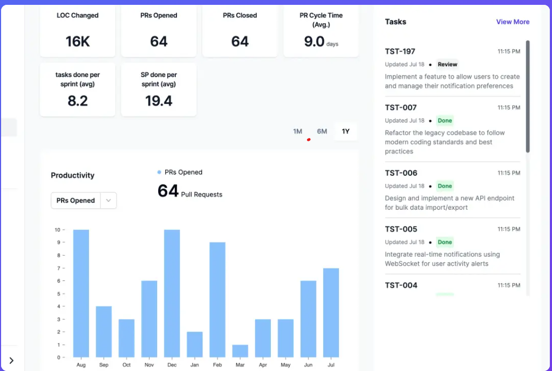Open task TST-007

click(x=400, y=107)
